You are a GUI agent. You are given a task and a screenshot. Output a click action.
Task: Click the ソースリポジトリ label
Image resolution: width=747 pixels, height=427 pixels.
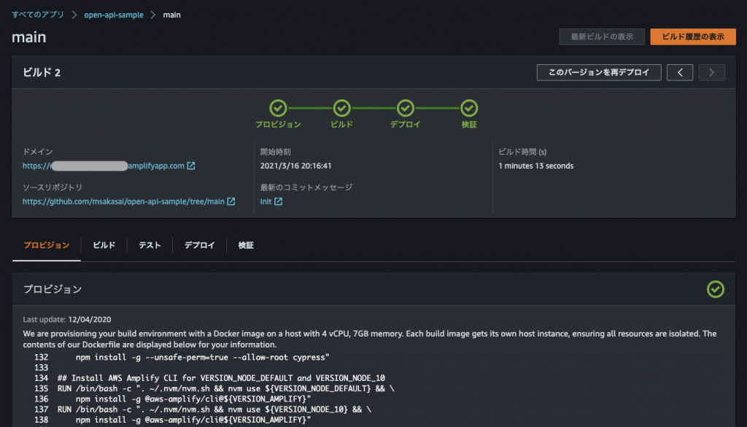pyautogui.click(x=53, y=188)
